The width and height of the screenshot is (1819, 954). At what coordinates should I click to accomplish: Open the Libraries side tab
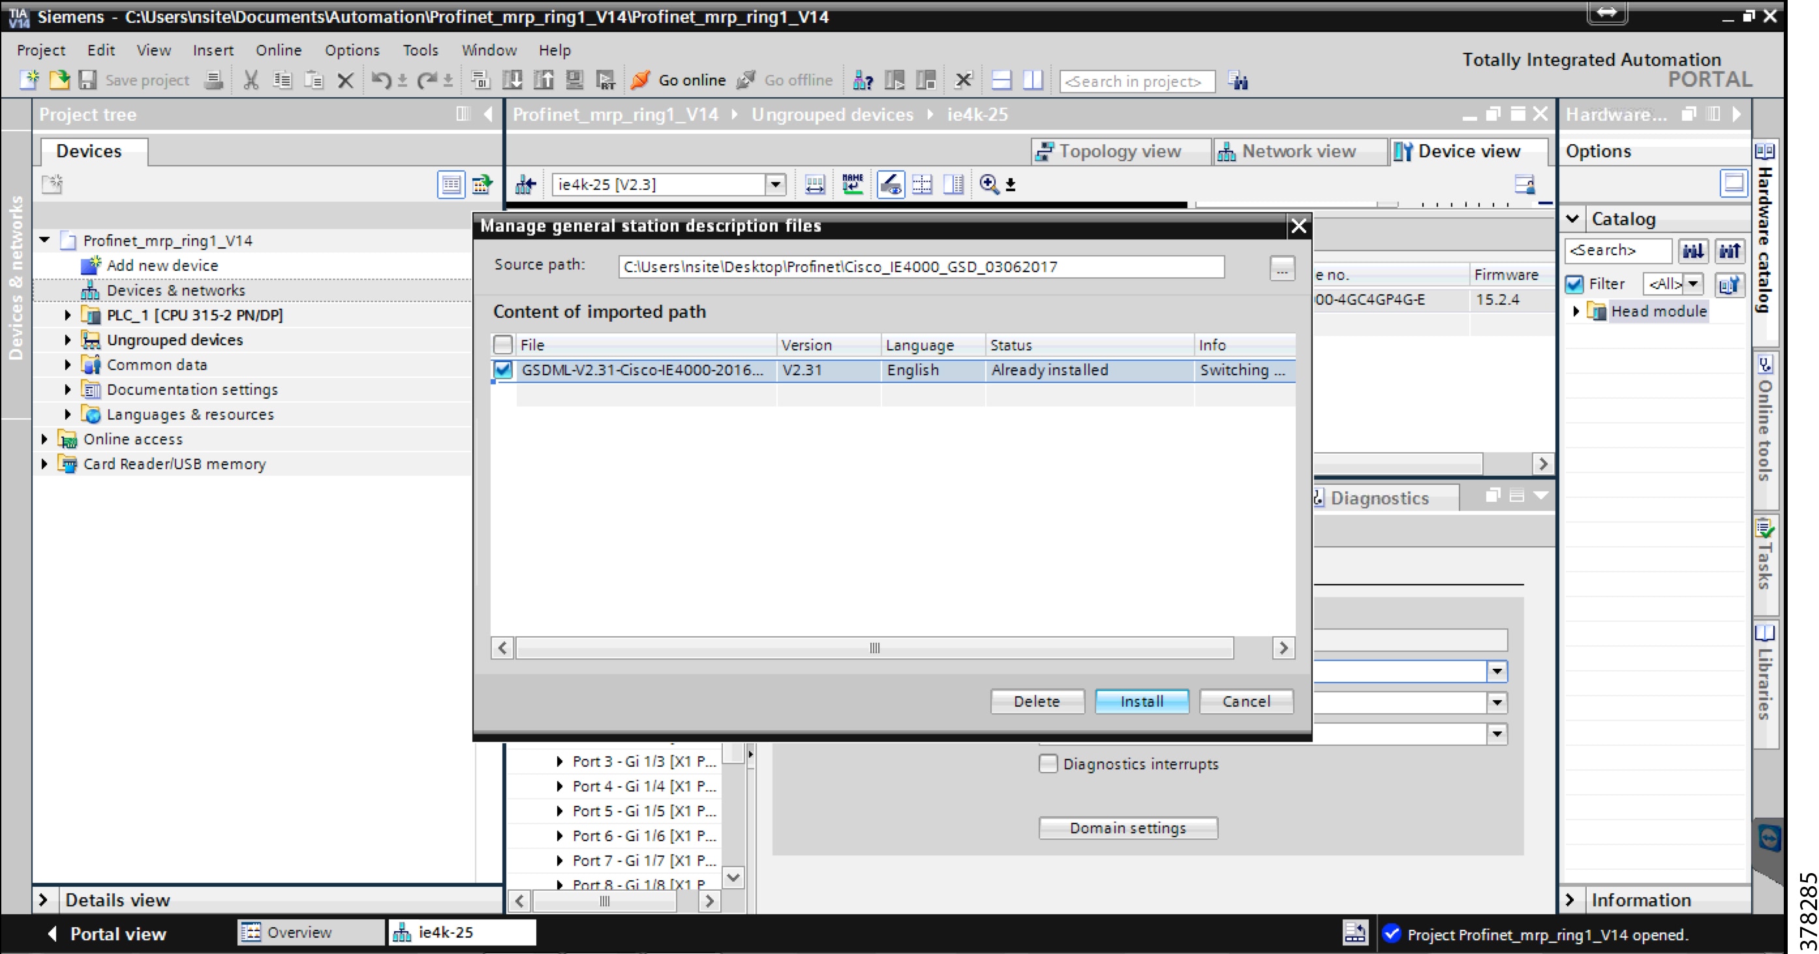[x=1765, y=683]
